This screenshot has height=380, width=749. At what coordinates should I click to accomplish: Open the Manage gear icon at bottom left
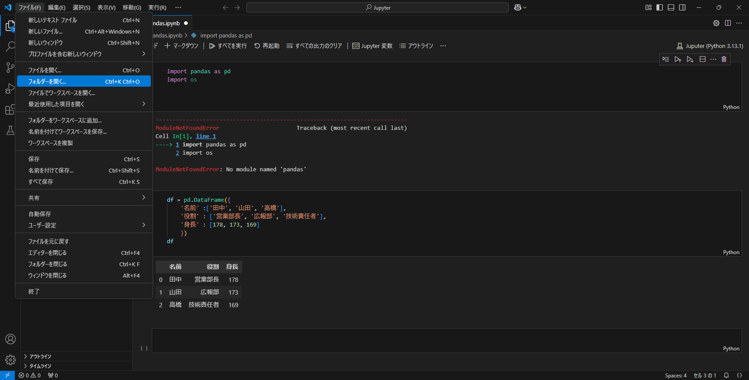[10, 360]
